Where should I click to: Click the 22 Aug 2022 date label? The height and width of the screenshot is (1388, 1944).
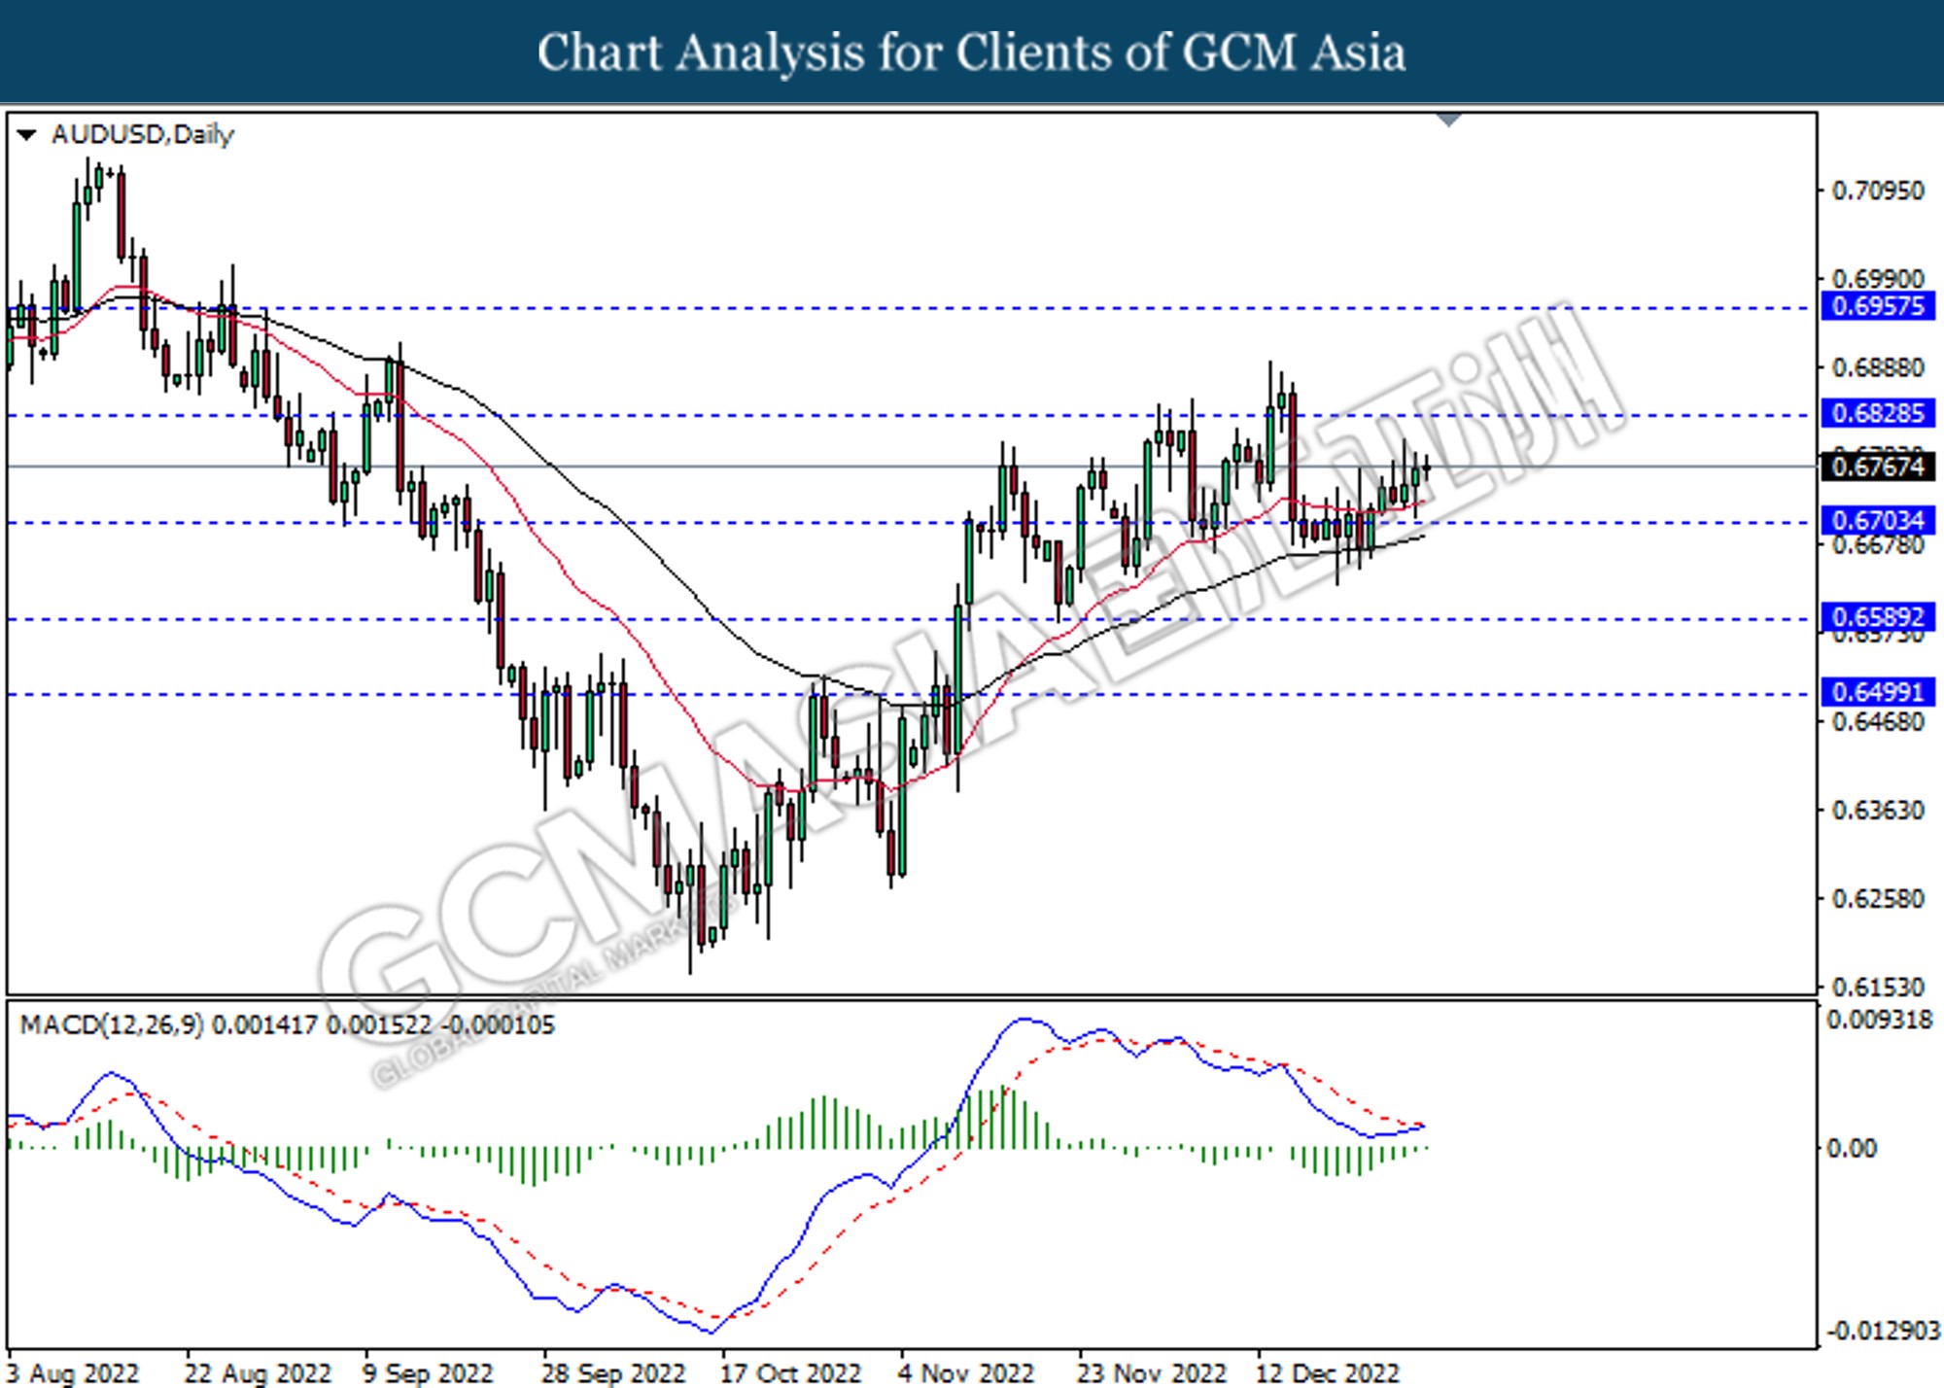click(x=258, y=1373)
